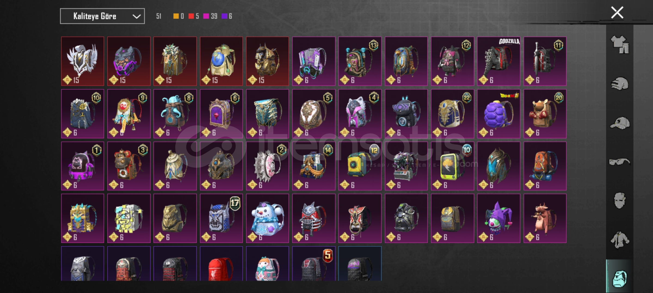The width and height of the screenshot is (653, 293).
Task: Open the cap headwear category
Action: click(620, 123)
